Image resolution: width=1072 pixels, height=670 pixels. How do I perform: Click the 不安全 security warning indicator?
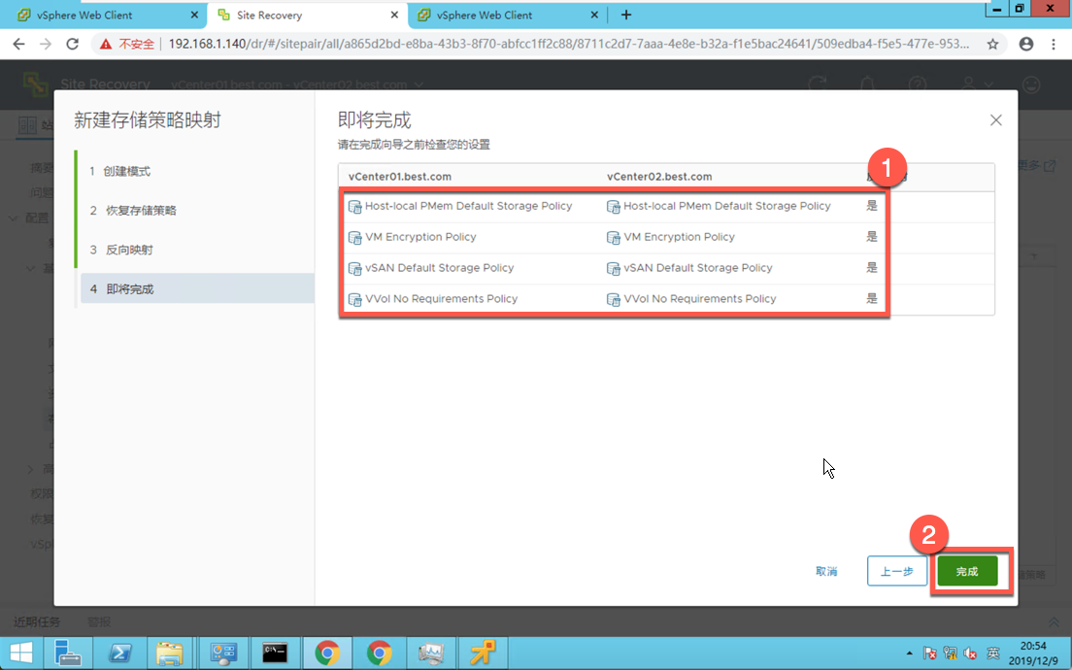click(x=127, y=44)
